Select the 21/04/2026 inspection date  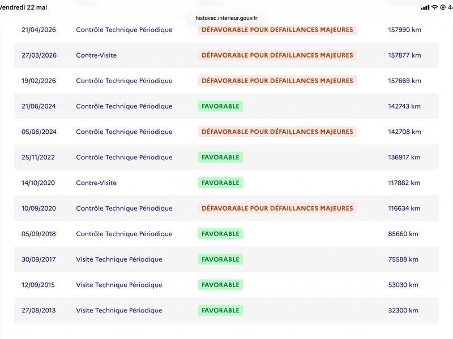point(39,30)
